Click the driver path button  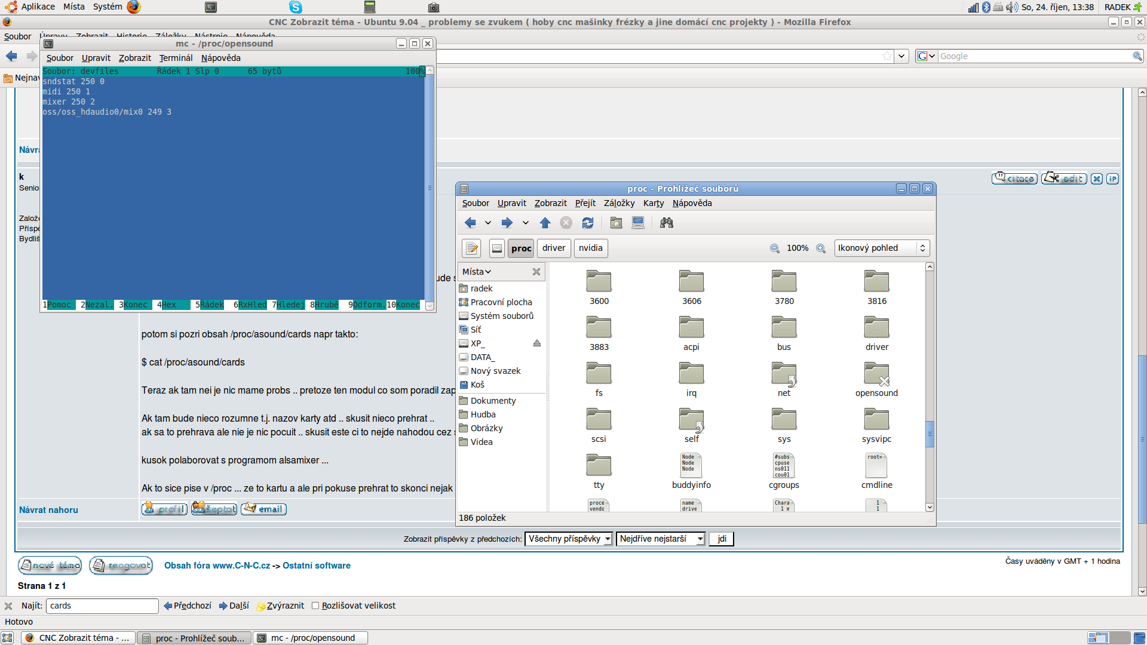pyautogui.click(x=553, y=248)
